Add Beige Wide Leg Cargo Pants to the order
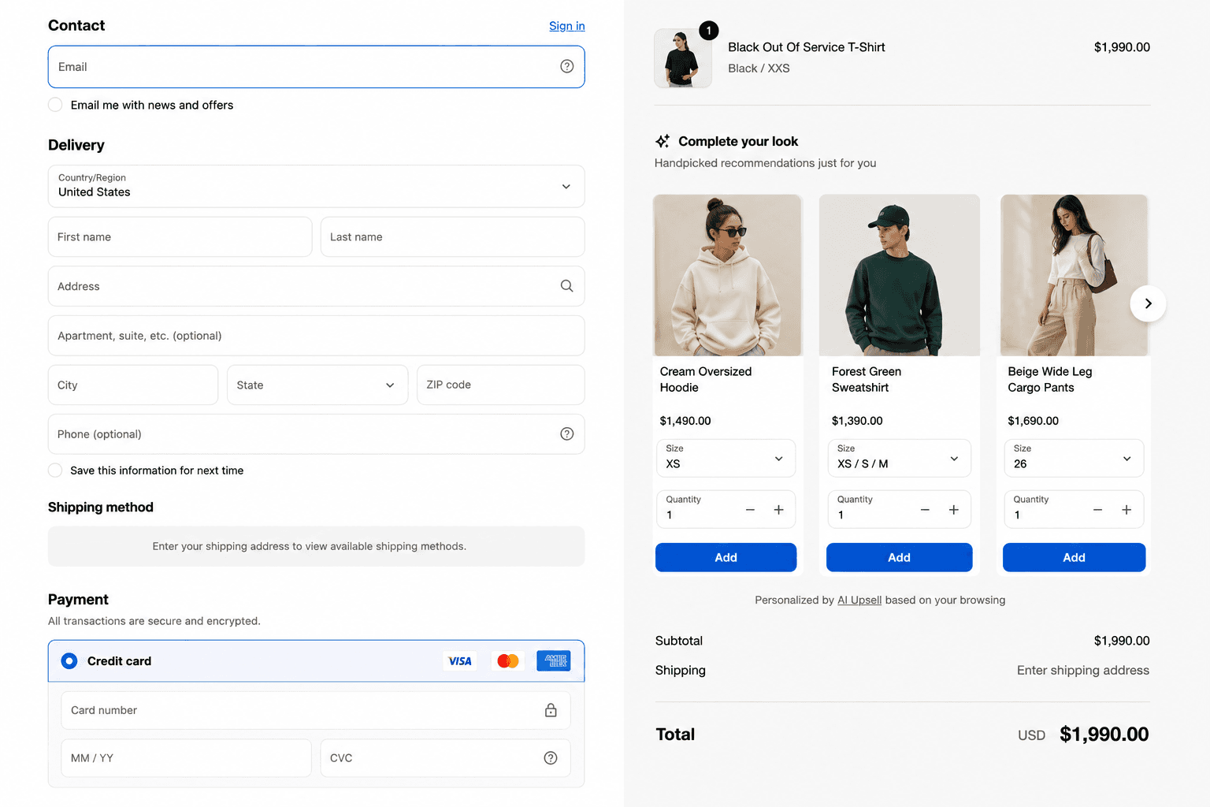This screenshot has width=1210, height=807. tap(1074, 557)
